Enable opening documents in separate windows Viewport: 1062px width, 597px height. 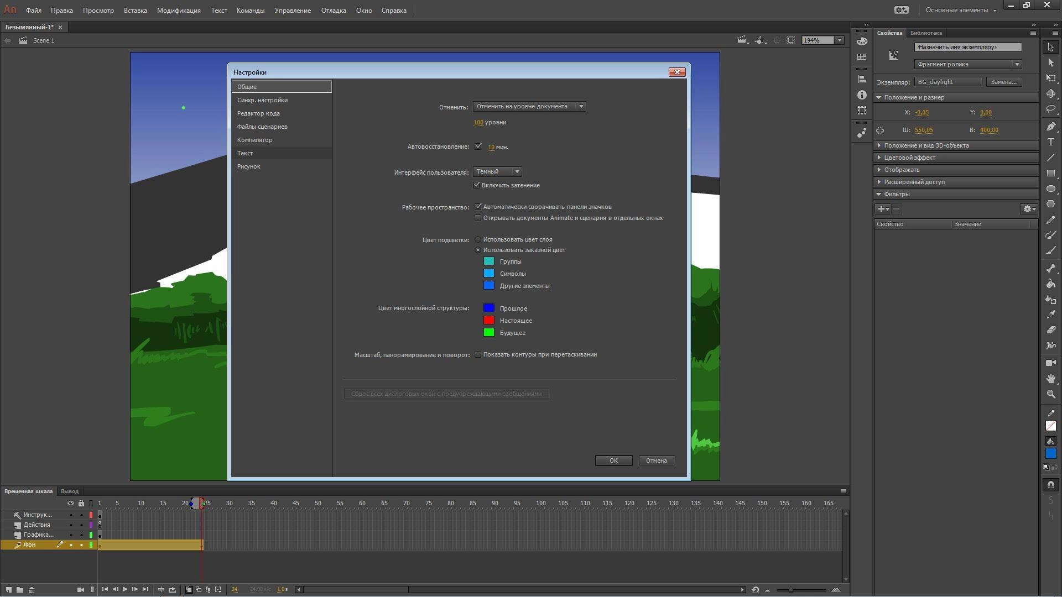point(478,218)
